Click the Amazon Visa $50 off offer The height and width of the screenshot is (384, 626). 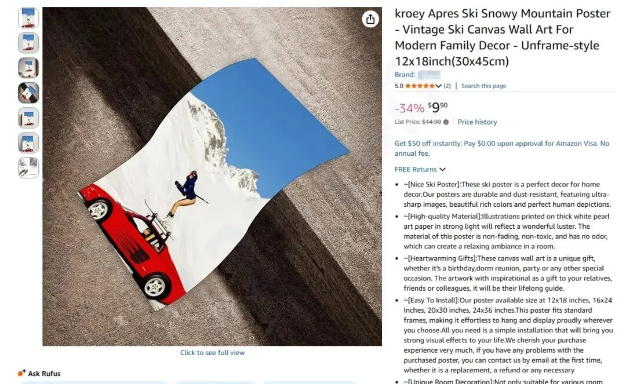coord(502,148)
